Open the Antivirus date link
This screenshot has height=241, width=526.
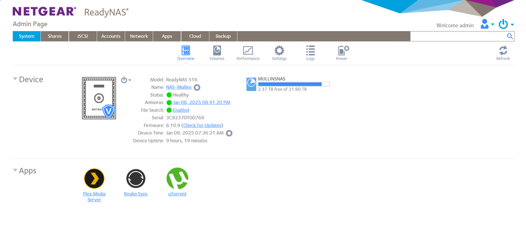[x=202, y=103]
